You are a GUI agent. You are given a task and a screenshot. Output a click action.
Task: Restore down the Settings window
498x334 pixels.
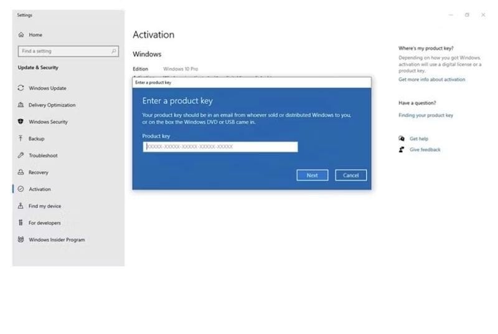(467, 15)
